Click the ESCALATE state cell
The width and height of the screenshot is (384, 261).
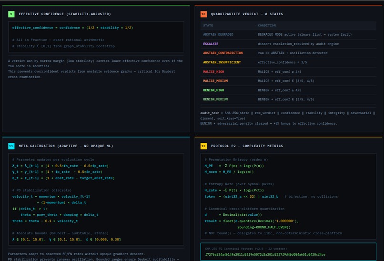[211, 44]
